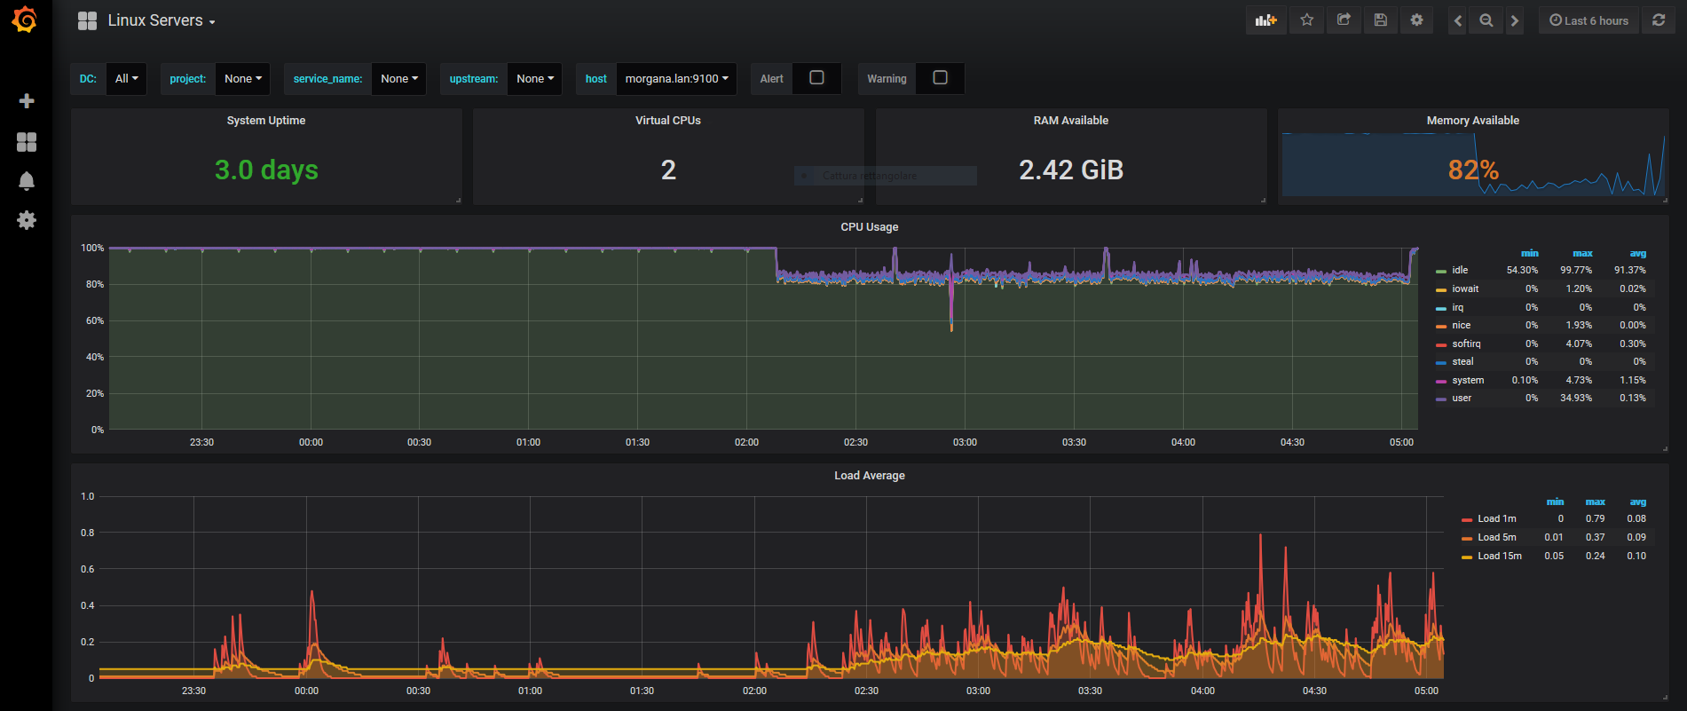Star this dashboard as favorite
The image size is (1687, 711).
coord(1306,20)
